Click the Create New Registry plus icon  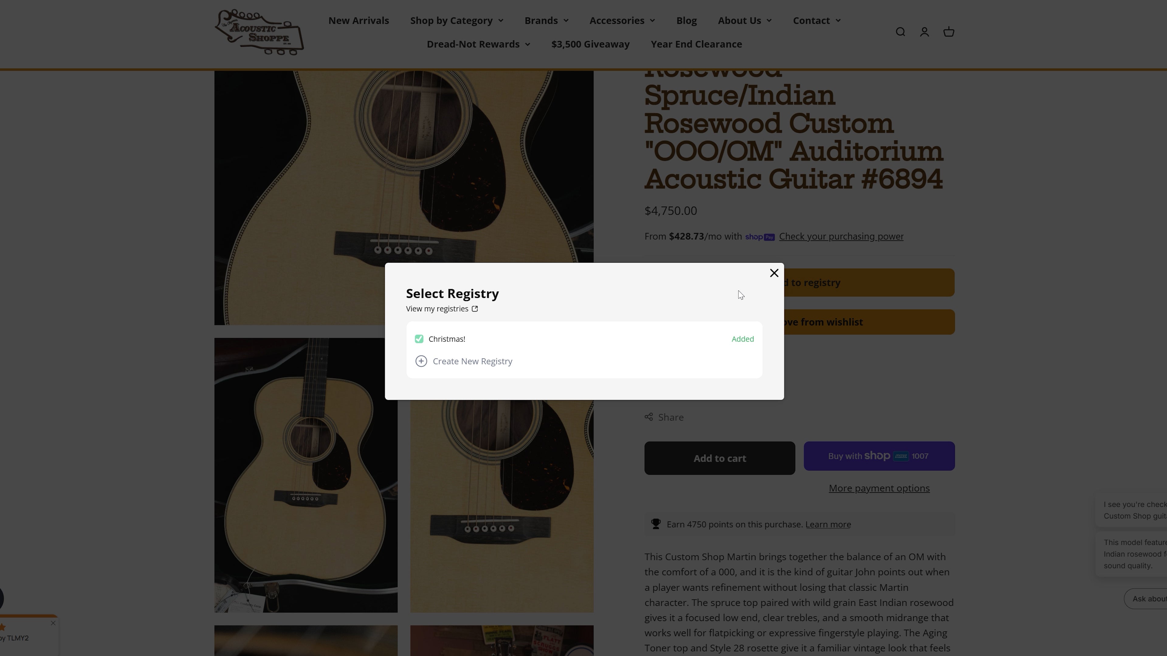coord(421,361)
